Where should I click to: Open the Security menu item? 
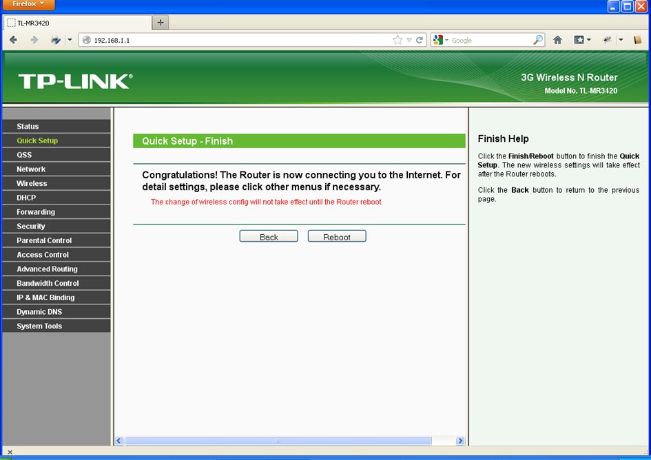[56, 227]
